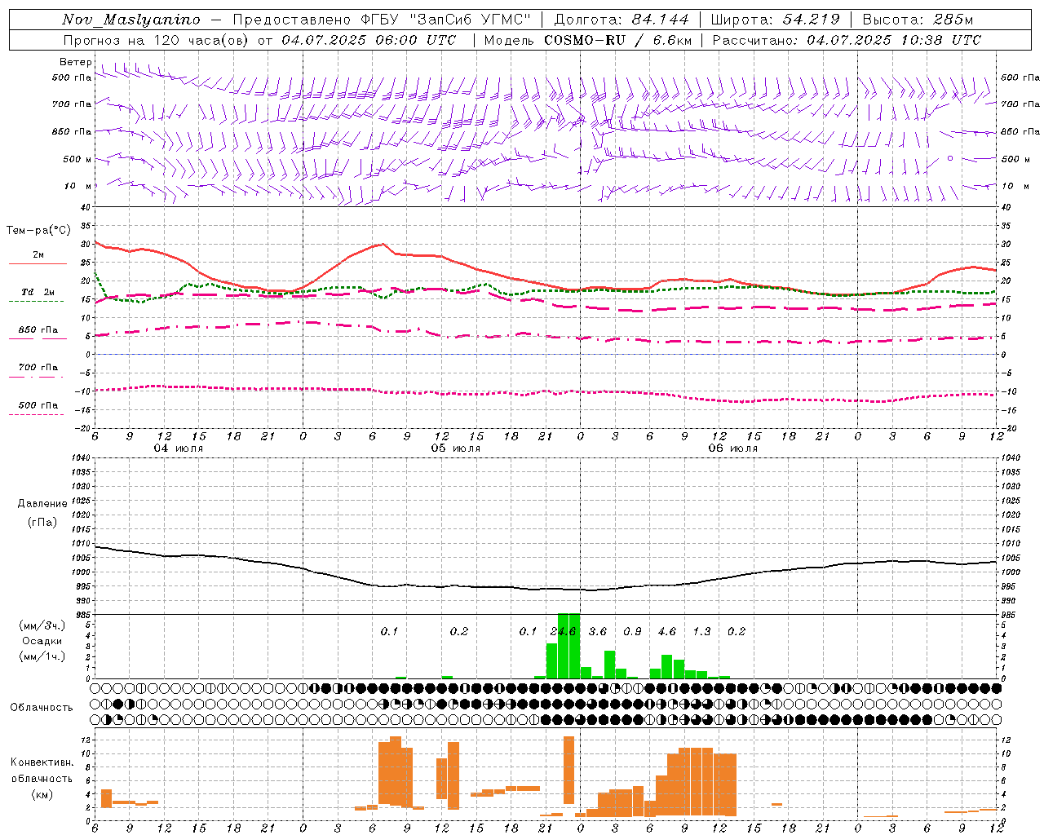Click the 1040 value on left pressure axis

(82, 457)
